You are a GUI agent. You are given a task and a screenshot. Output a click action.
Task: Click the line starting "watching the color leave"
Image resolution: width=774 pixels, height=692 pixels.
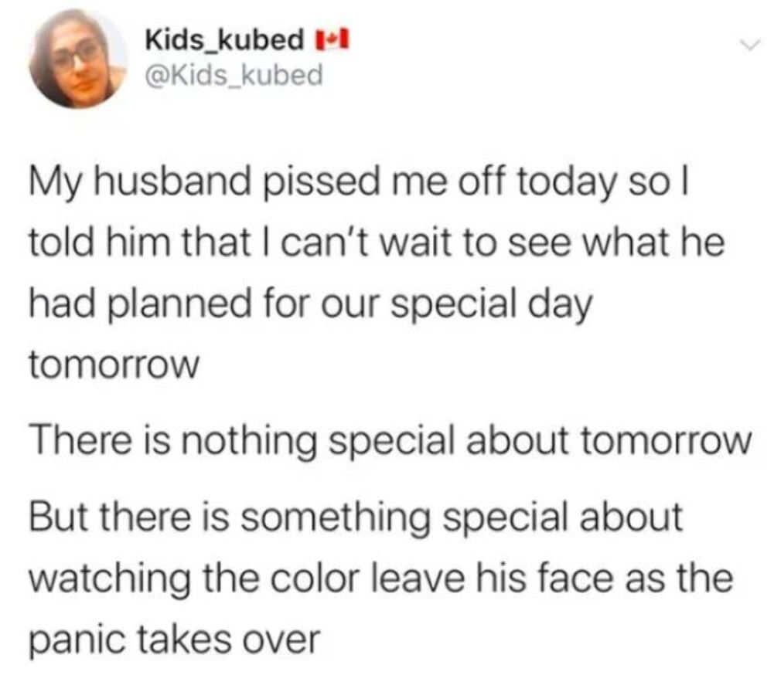379,576
